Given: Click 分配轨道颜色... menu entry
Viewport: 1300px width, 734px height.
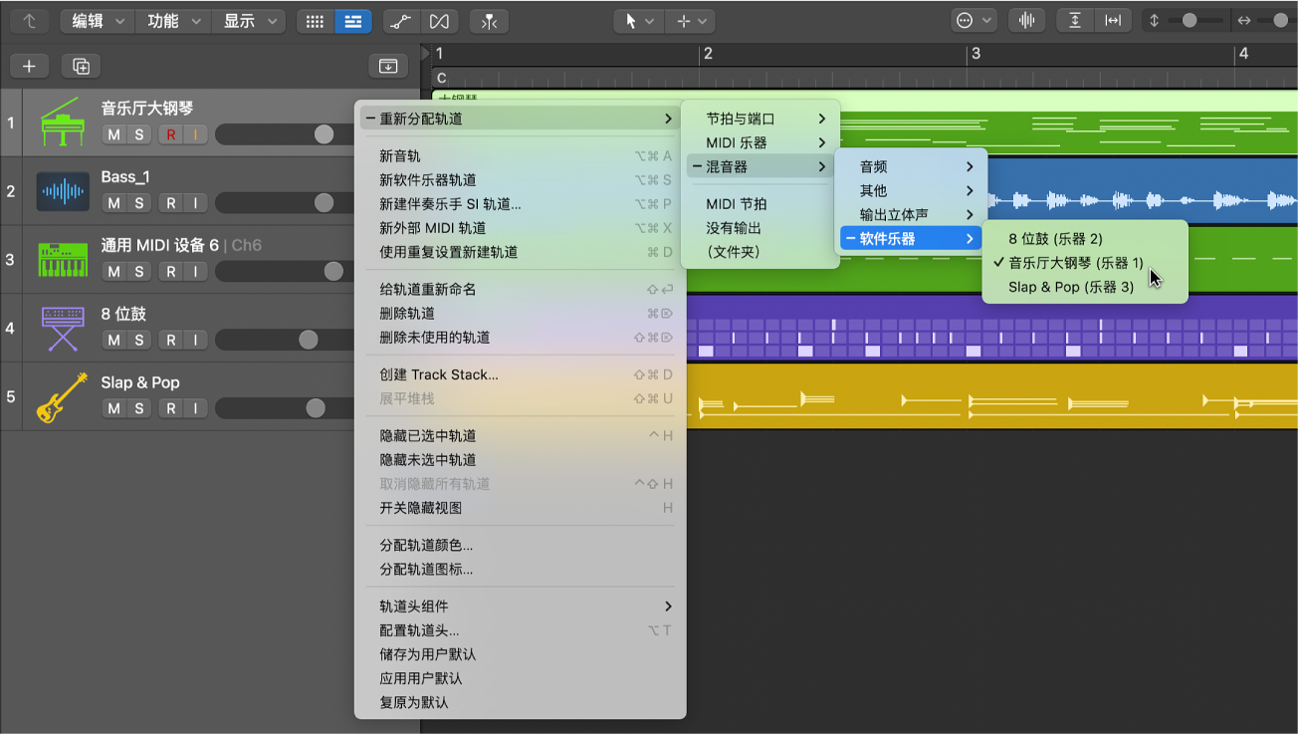Looking at the screenshot, I should (426, 546).
